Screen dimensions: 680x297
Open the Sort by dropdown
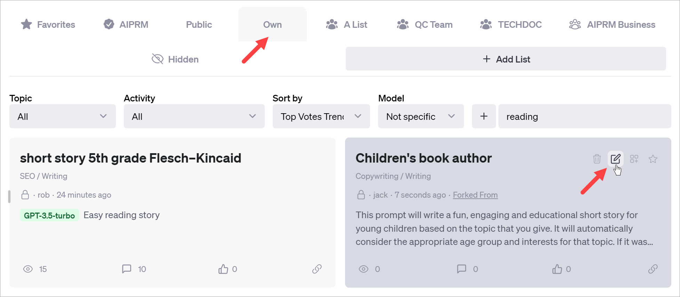(x=321, y=116)
